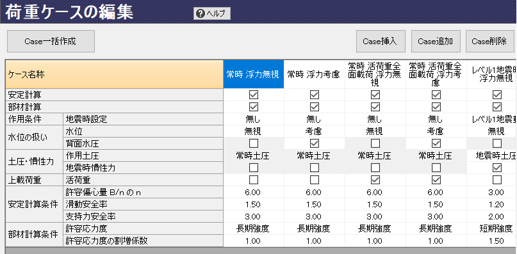Edit 滑動安全率 1.50 for 常時 浮力考慮

314,205
